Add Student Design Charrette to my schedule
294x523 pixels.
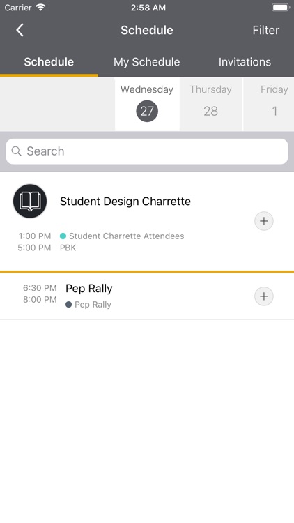pos(263,221)
